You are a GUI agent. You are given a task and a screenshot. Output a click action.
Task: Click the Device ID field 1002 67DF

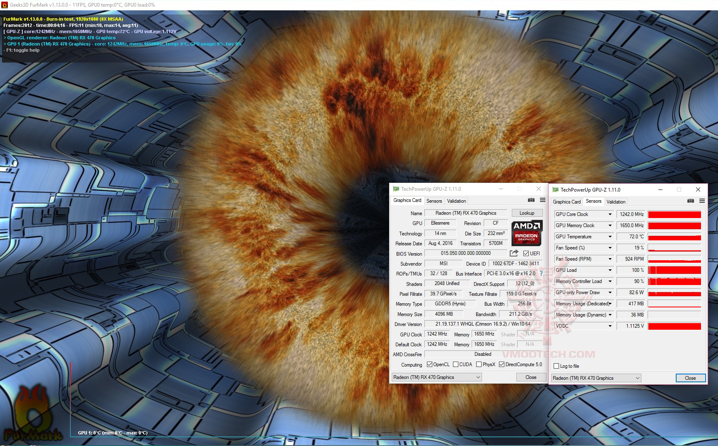tap(516, 264)
